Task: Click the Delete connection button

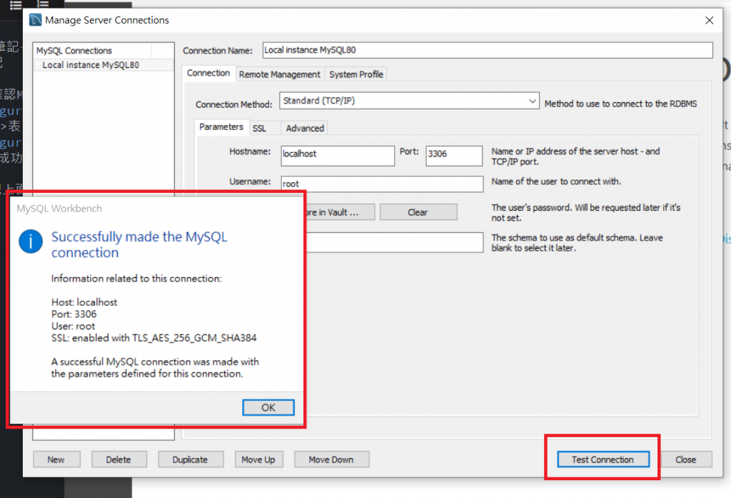Action: pyautogui.click(x=119, y=459)
